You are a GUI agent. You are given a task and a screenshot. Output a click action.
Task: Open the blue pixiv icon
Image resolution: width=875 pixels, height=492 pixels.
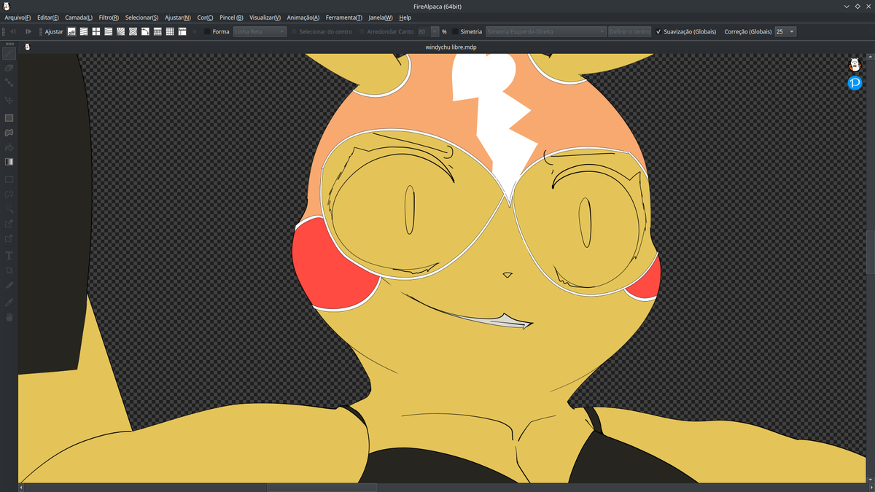[x=855, y=83]
